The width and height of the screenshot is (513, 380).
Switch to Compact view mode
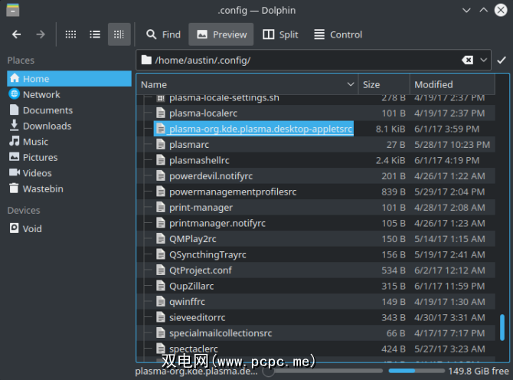pyautogui.click(x=95, y=34)
